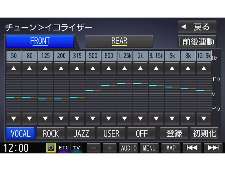Lower the 80 Hz band with down arrow
The image size is (225, 169).
(x=30, y=119)
